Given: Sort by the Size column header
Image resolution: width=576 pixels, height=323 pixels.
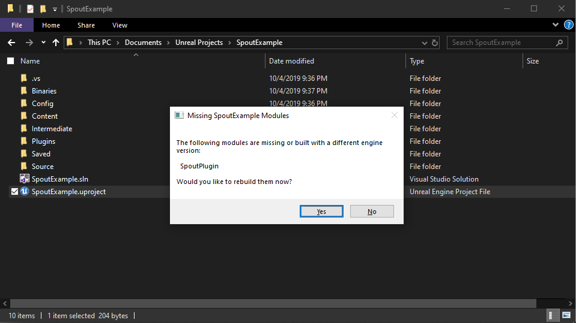Looking at the screenshot, I should (x=533, y=61).
